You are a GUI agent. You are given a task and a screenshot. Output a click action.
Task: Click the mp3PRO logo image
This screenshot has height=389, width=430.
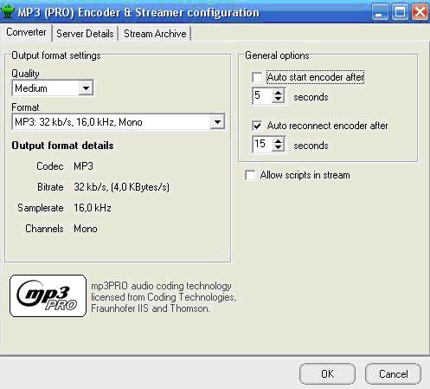tap(48, 295)
